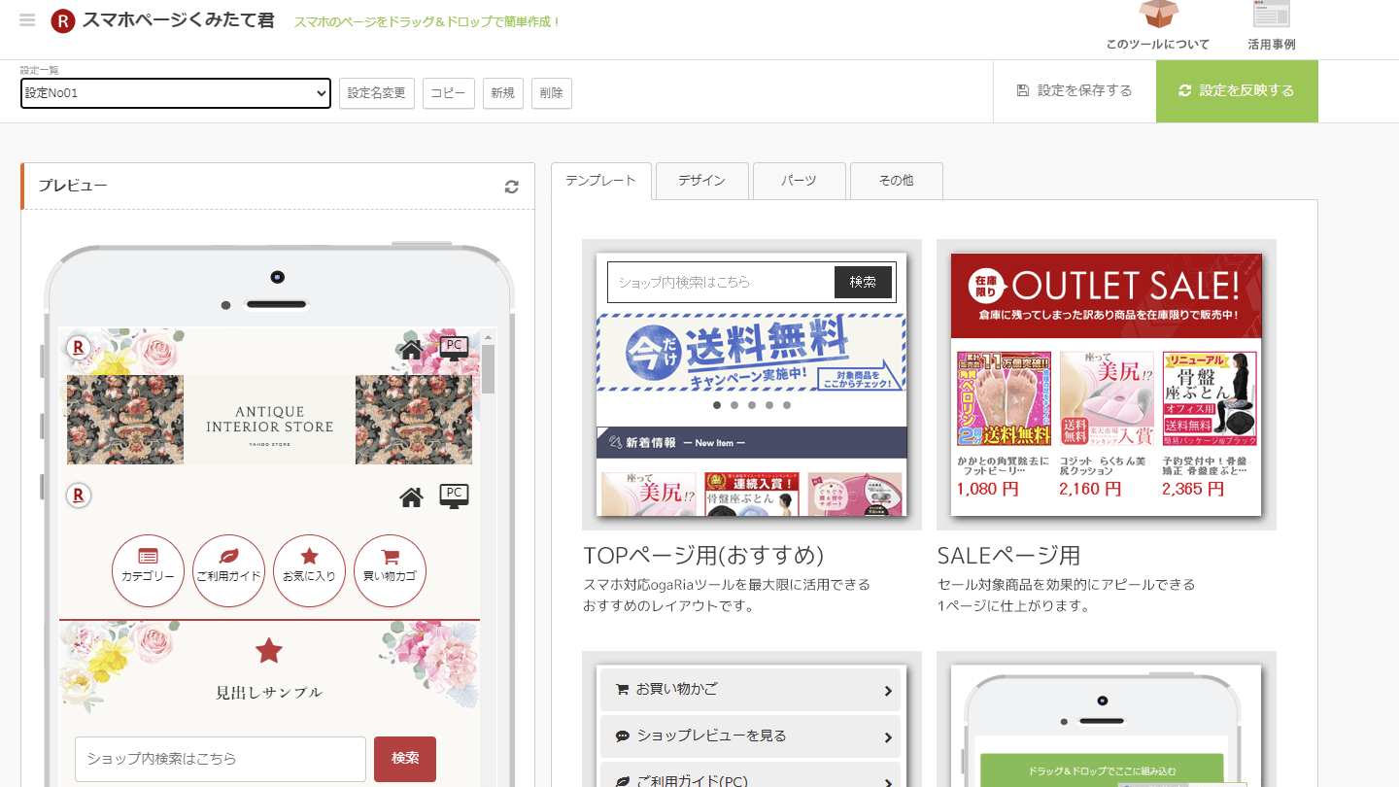Click the プレビュー panel title
1399x787 pixels.
73,186
